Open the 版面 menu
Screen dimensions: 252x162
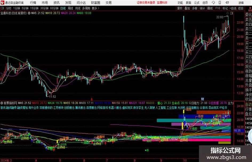189,3
